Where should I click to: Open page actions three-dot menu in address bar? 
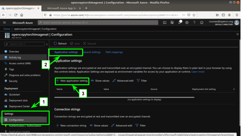point(183,15)
